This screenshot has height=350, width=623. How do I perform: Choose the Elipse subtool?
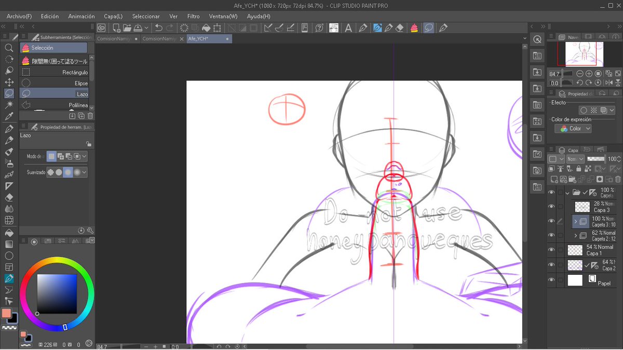click(x=54, y=83)
